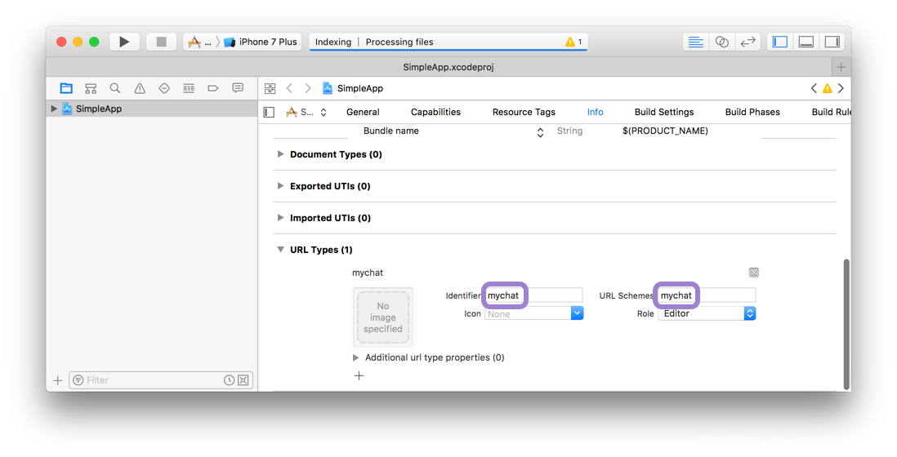Viewport: 897px width, 457px height.
Task: Toggle the projects and targets list
Action: click(269, 112)
